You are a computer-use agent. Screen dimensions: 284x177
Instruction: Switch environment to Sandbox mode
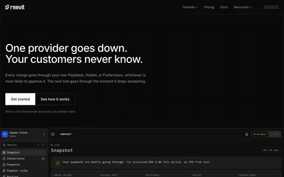coord(260,134)
